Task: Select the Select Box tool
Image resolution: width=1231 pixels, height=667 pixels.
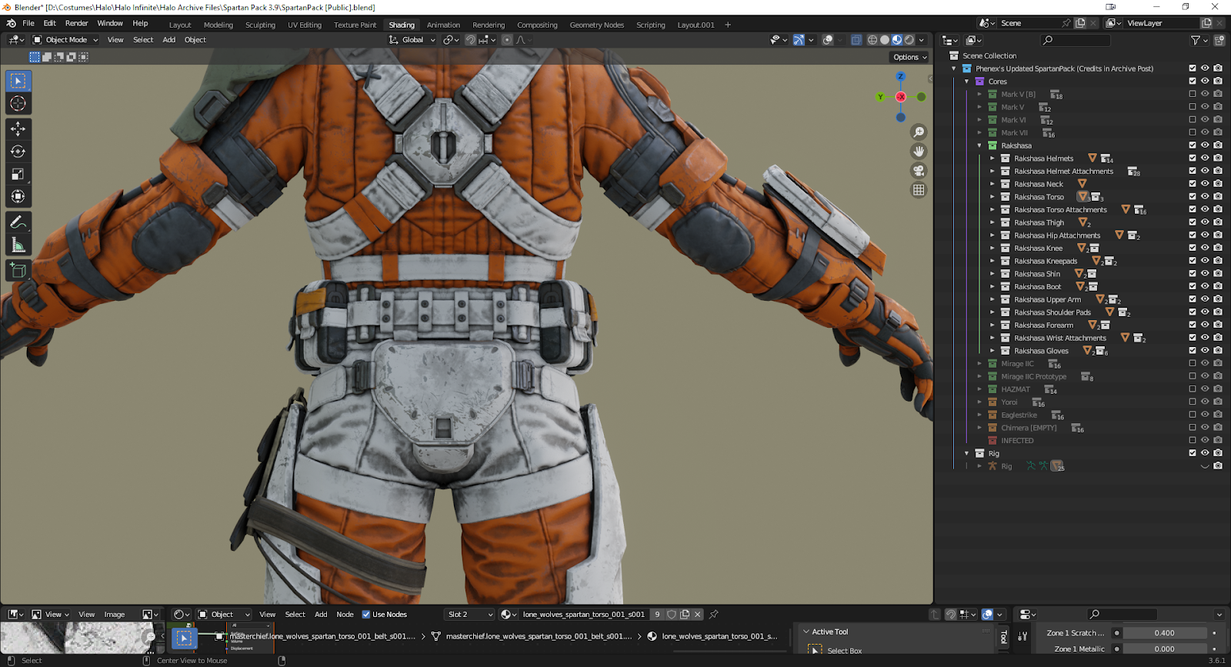Action: [x=18, y=81]
